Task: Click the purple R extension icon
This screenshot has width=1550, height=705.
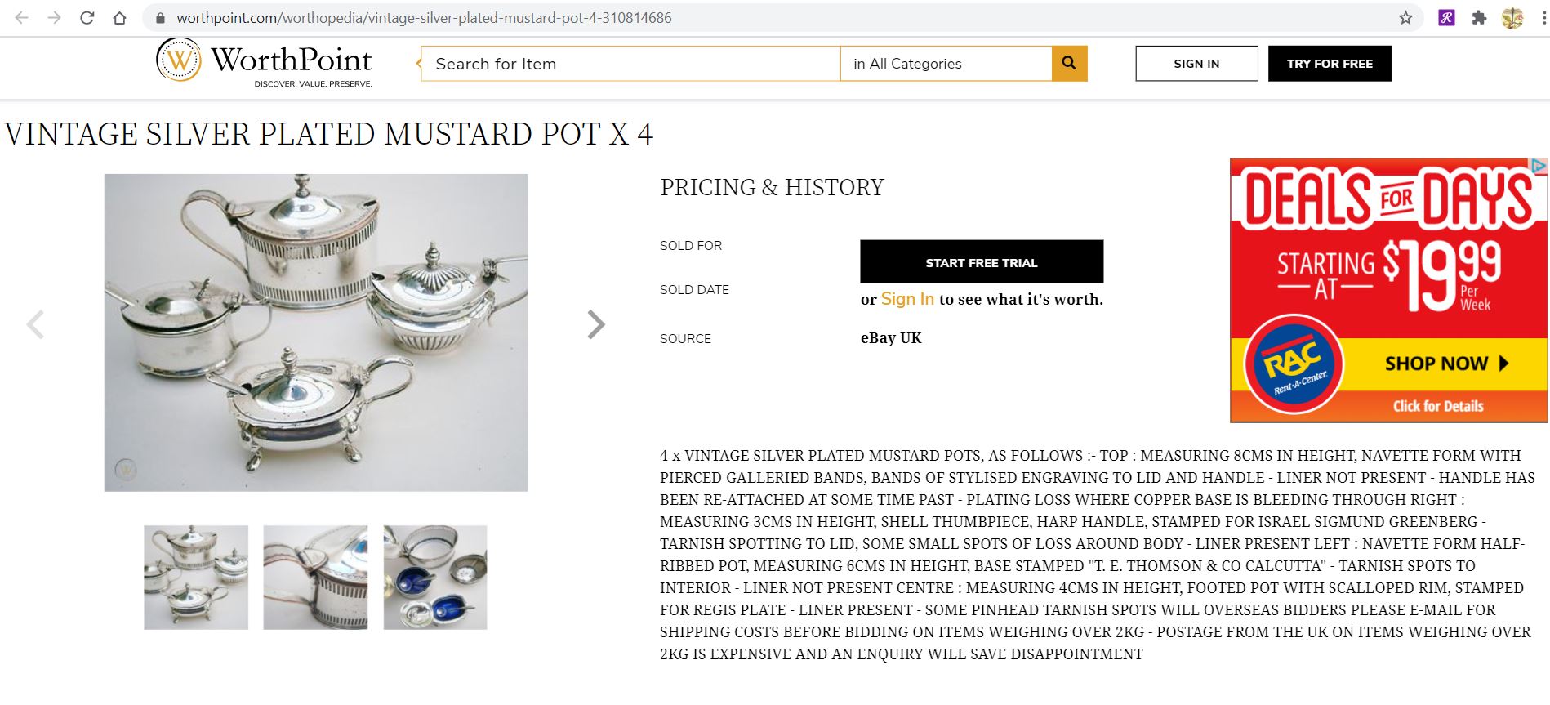Action: pos(1446,18)
